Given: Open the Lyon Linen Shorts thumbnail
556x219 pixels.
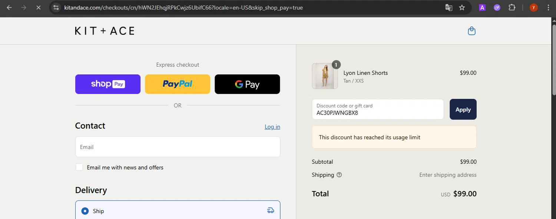Looking at the screenshot, I should point(325,76).
